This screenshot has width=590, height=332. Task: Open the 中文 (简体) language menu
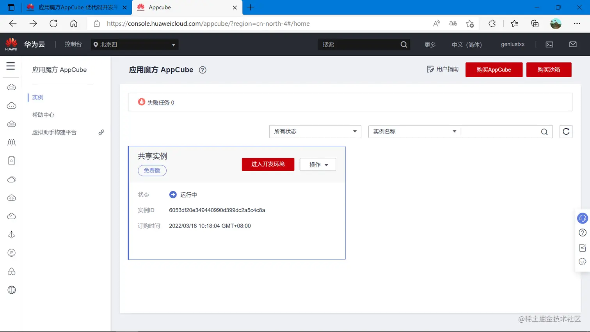click(x=467, y=44)
